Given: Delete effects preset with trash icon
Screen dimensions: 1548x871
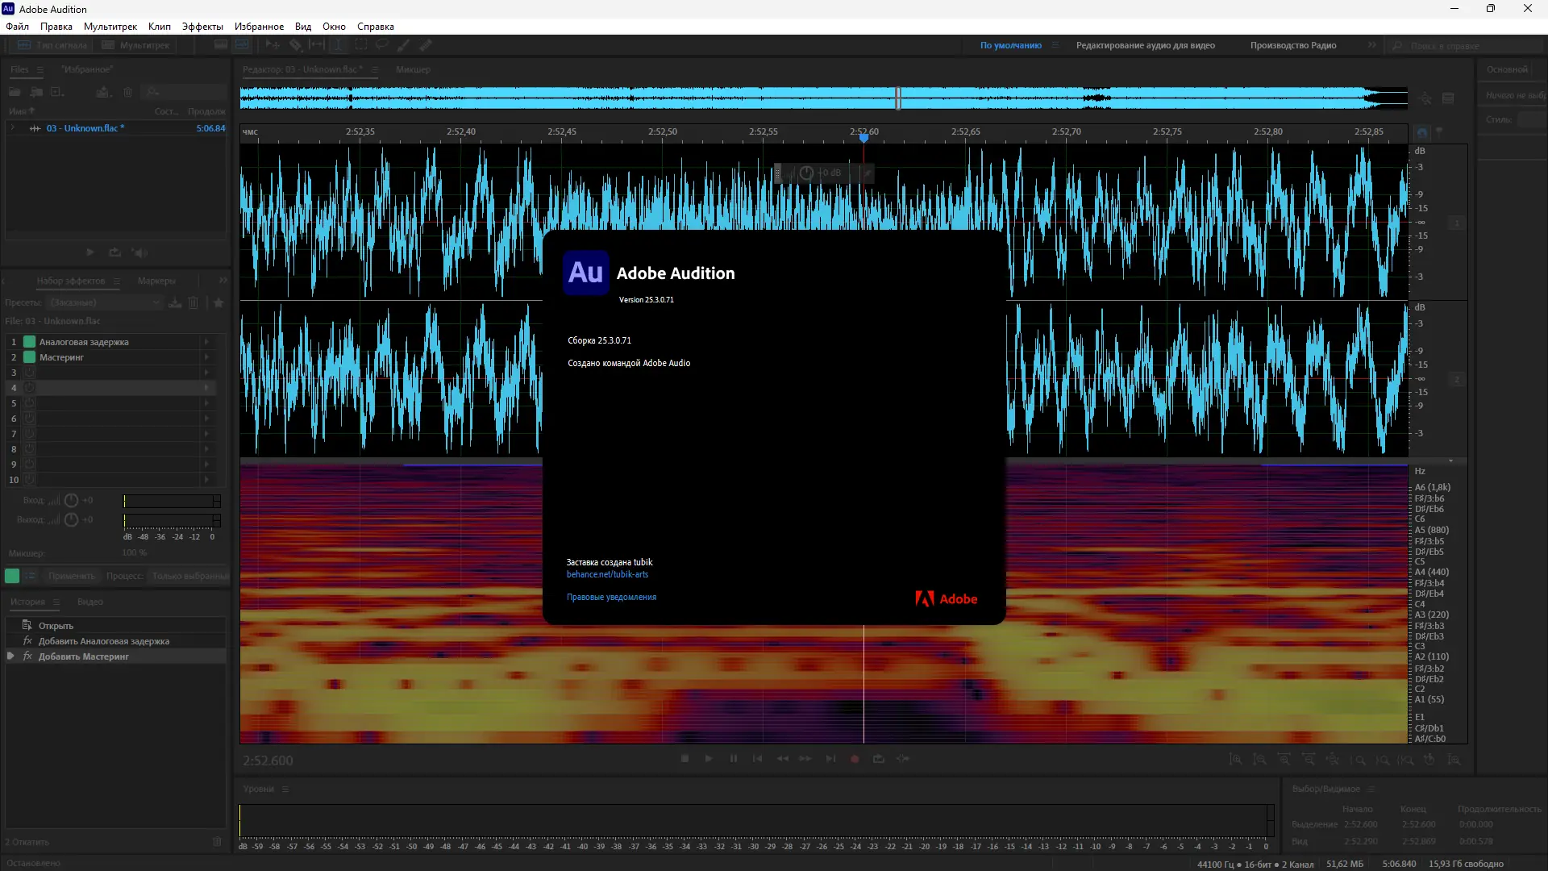Looking at the screenshot, I should click(x=193, y=302).
